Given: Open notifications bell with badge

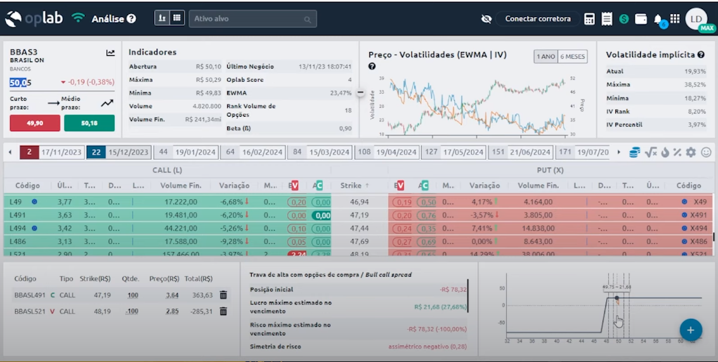Looking at the screenshot, I should 659,20.
